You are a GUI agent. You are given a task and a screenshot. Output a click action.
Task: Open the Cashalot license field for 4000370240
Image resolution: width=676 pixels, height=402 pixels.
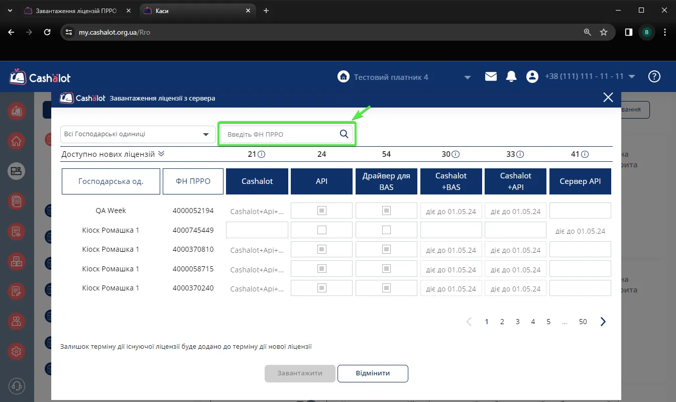(x=257, y=288)
